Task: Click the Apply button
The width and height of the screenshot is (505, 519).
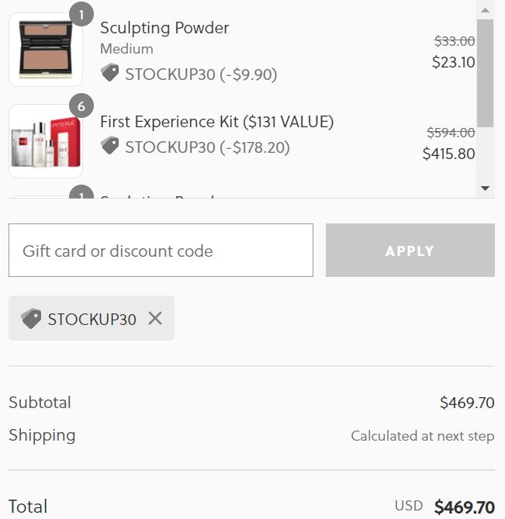Action: tap(410, 251)
